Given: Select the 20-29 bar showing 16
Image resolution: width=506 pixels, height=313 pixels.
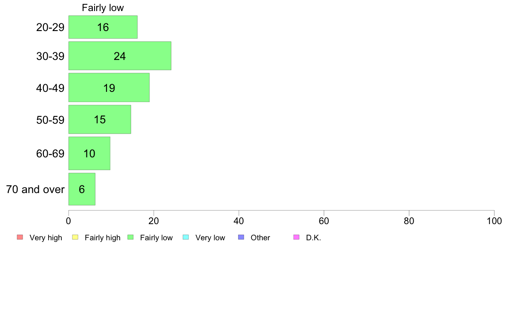Looking at the screenshot, I should 103,27.
